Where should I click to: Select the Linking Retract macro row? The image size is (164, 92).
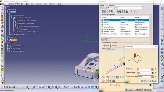click(x=125, y=27)
